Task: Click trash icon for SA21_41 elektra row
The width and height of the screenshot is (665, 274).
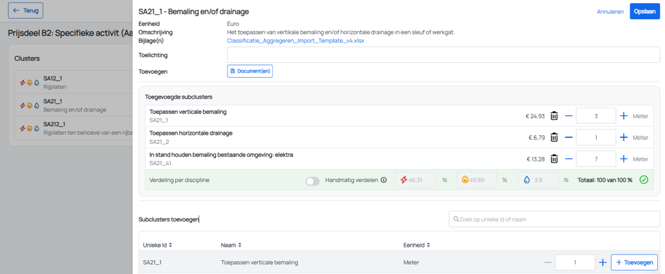Action: pyautogui.click(x=554, y=159)
